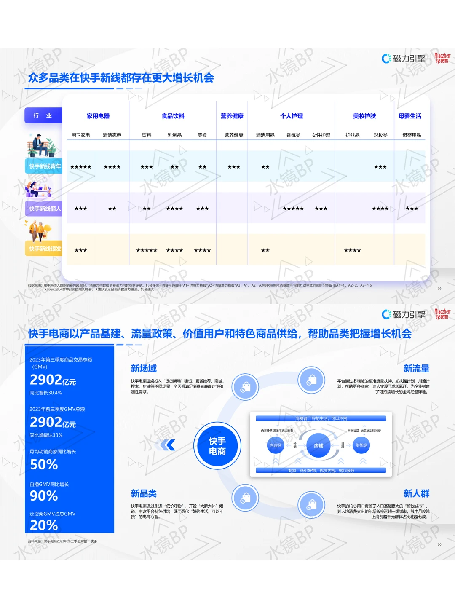Click the Miaozhen Systems logo on slide 20

click(x=442, y=314)
